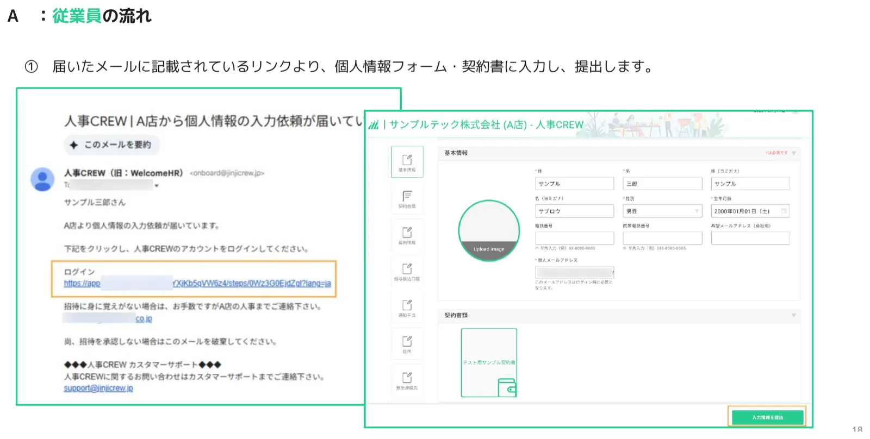Click the co.jp contact address link
This screenshot has width=870, height=439.
click(144, 319)
